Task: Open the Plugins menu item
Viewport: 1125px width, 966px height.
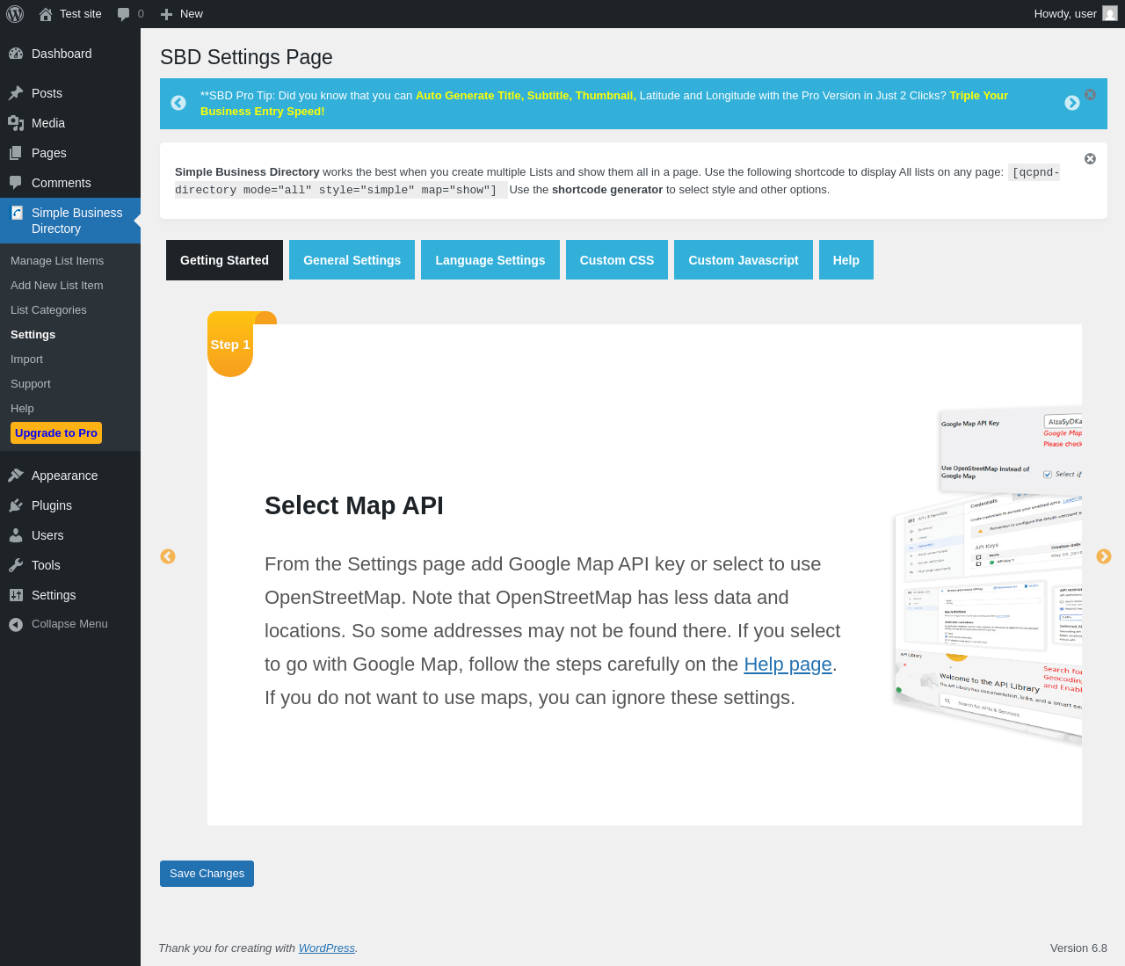Action: (x=52, y=505)
